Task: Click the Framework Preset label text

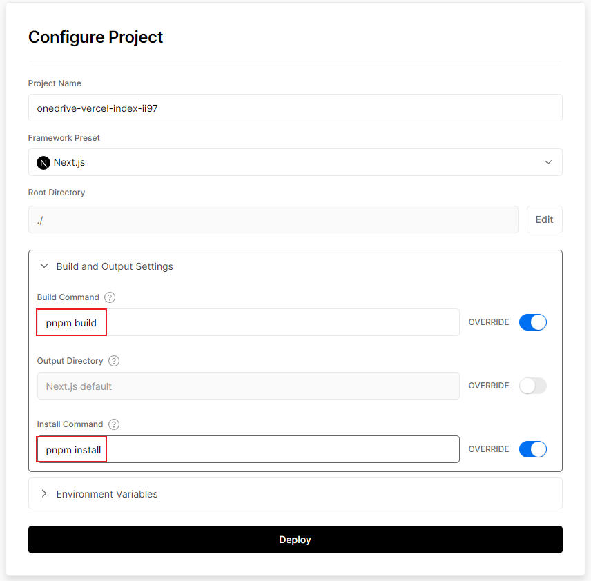Action: tap(64, 138)
